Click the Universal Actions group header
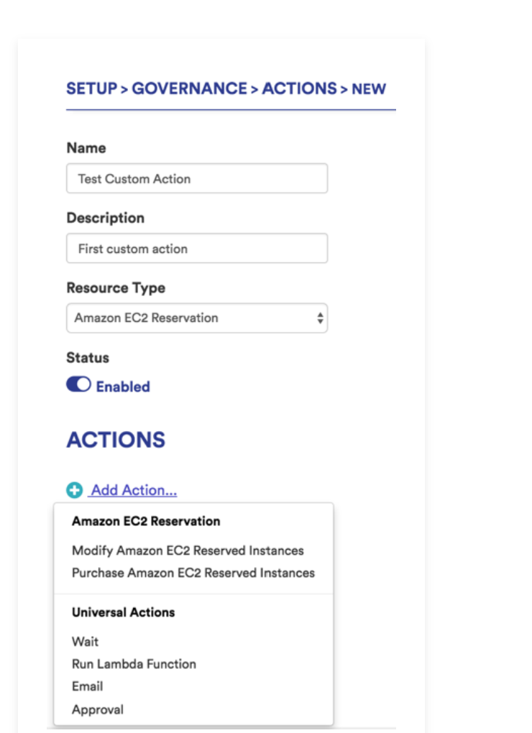Screen dimensions: 532x733 123,612
